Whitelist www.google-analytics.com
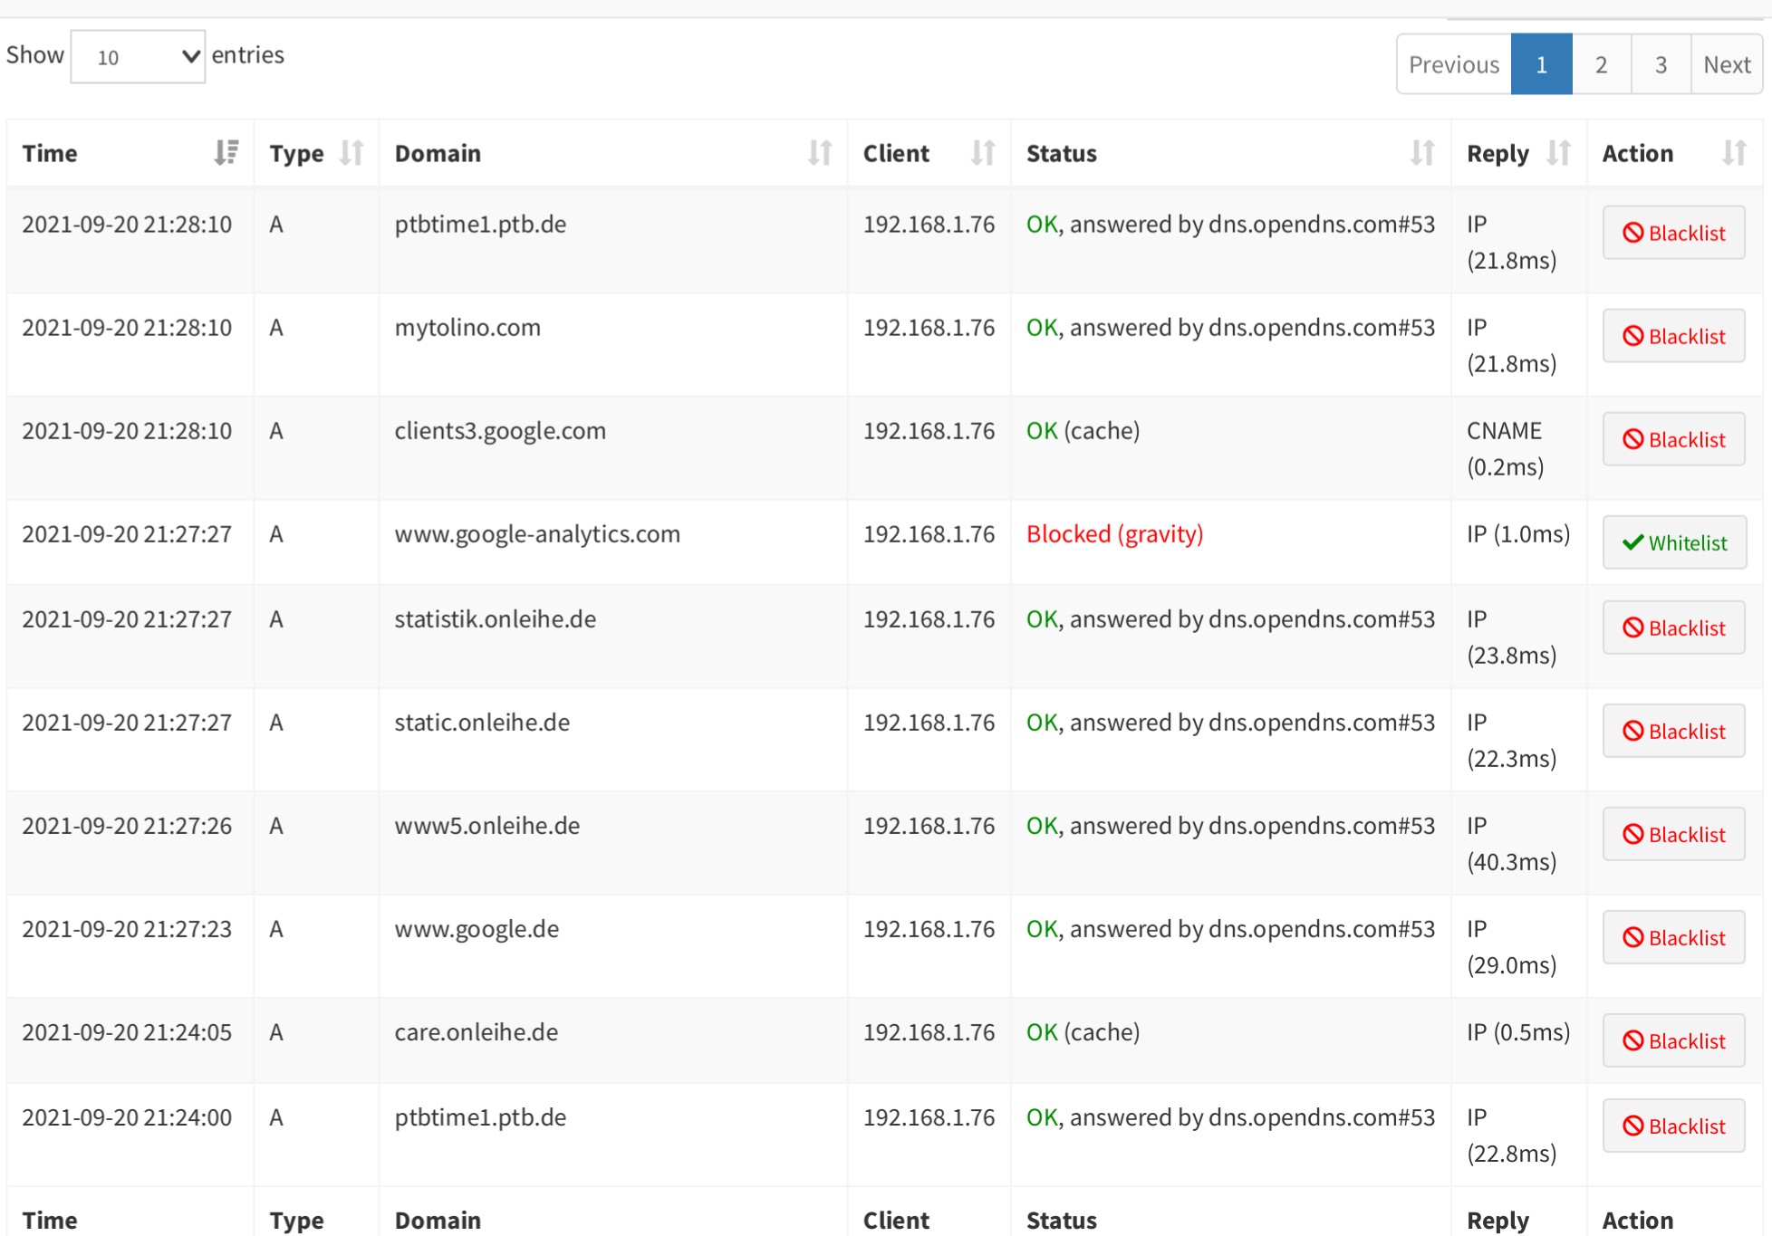Viewport: 1772px width, 1236px height. [x=1674, y=542]
